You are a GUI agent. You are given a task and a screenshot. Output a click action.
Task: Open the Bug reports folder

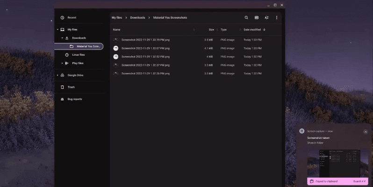tap(74, 99)
